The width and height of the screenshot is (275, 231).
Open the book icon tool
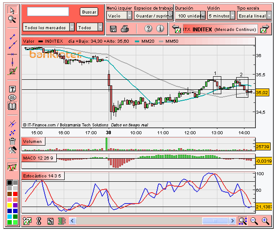[x=12, y=106]
